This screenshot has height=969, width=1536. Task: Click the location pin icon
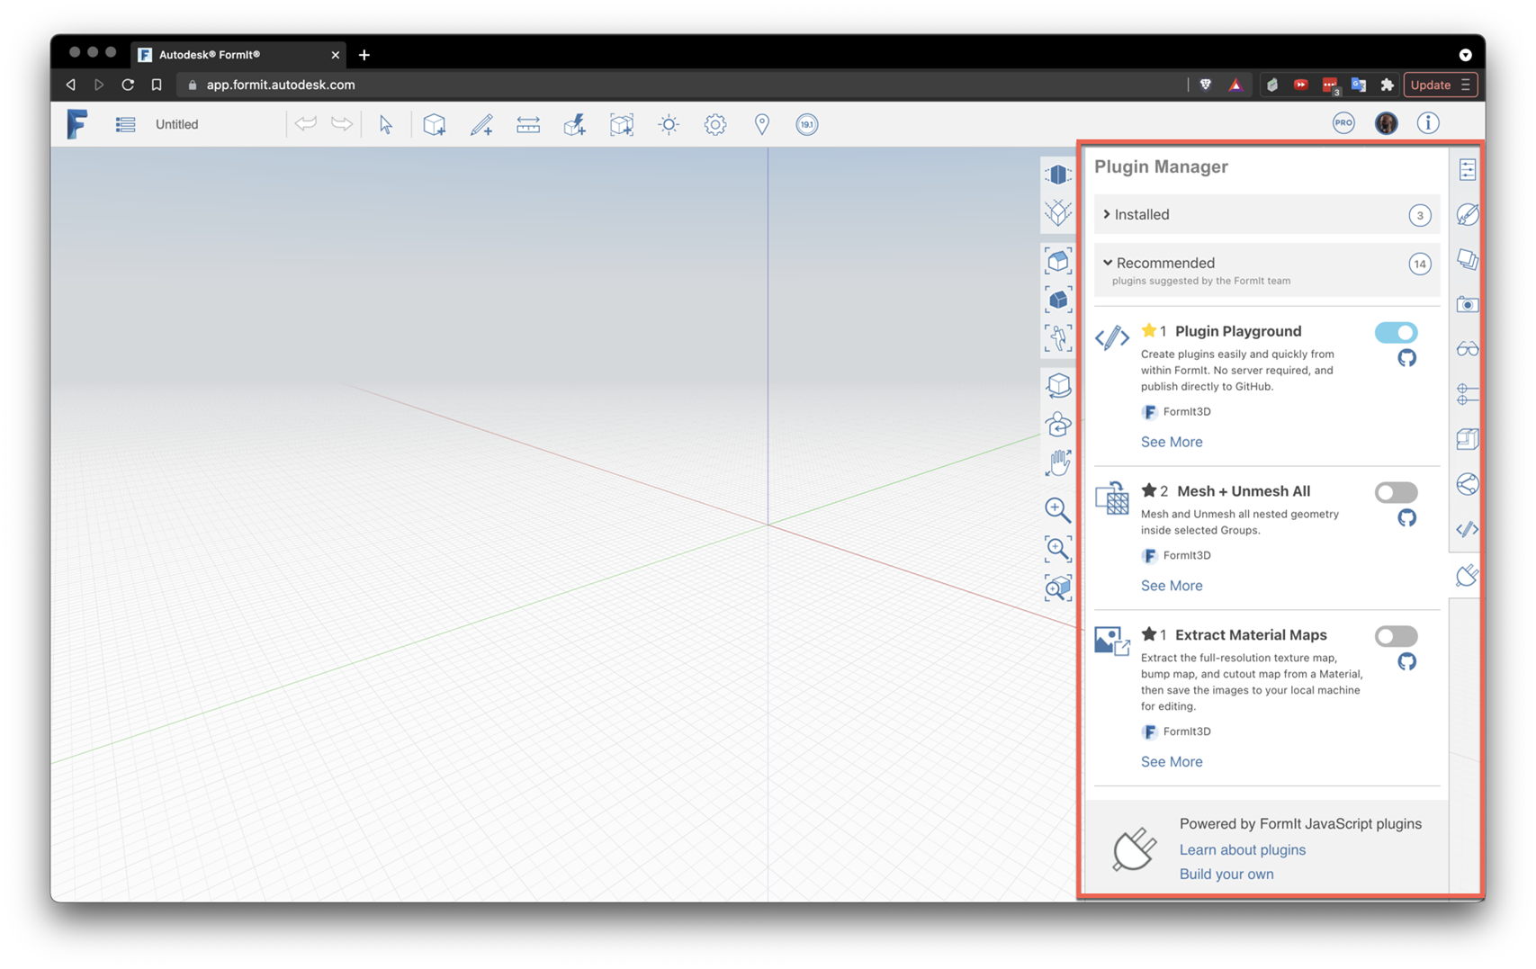[x=761, y=124]
